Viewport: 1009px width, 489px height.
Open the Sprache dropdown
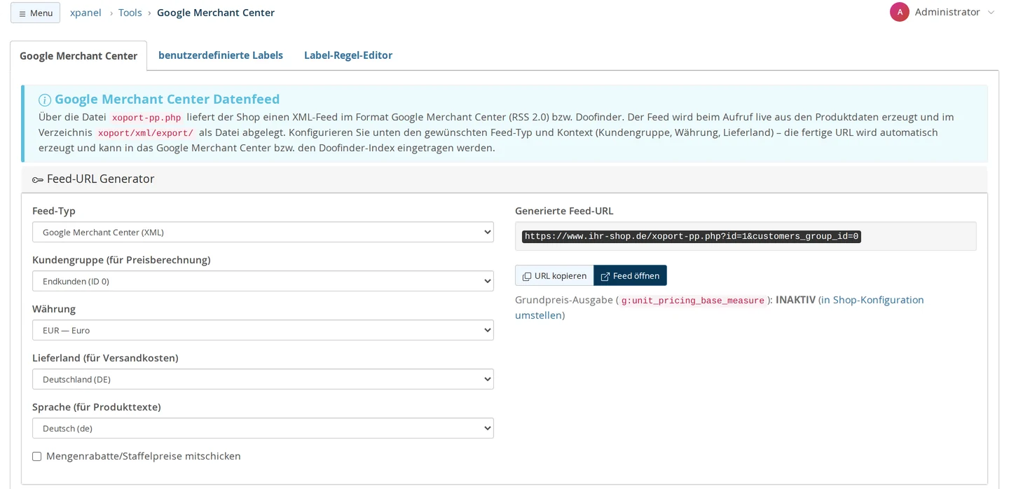pyautogui.click(x=263, y=428)
